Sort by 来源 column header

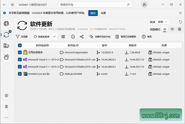164,45
